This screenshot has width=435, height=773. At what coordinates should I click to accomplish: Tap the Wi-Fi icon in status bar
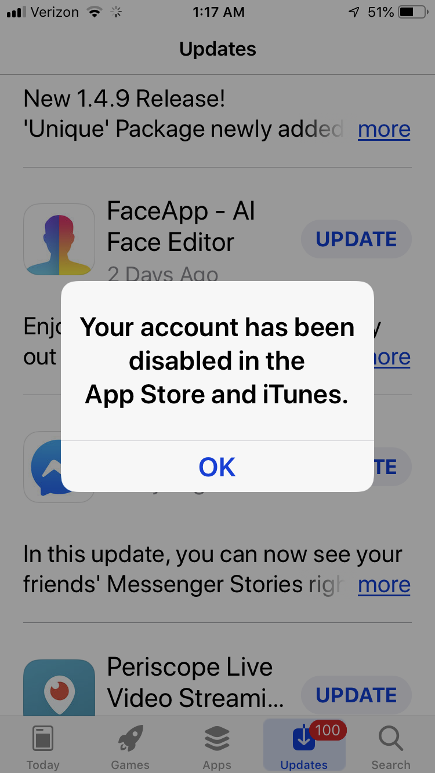click(x=93, y=12)
